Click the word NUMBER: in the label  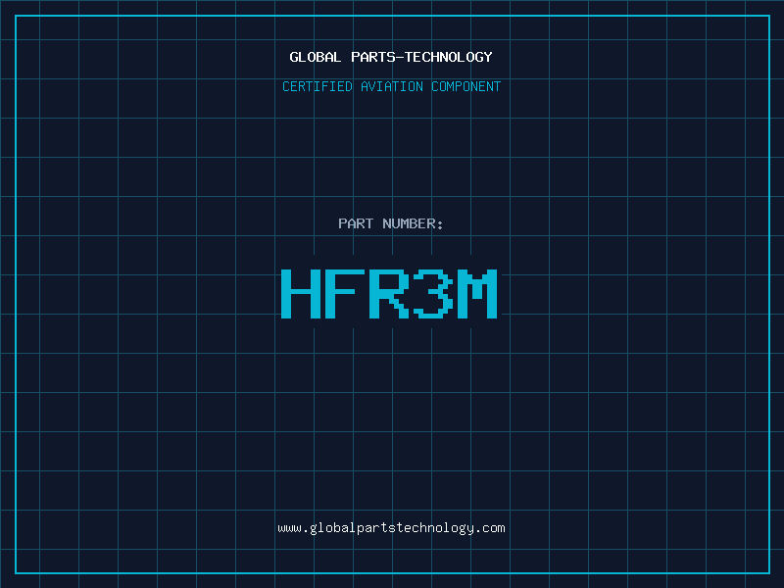tap(413, 223)
